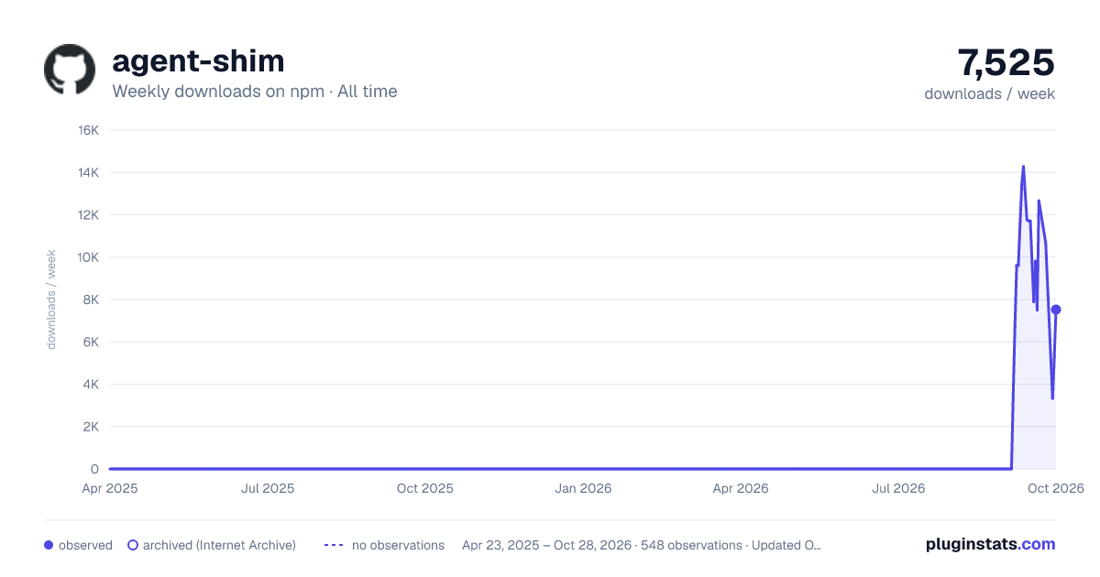The height and width of the screenshot is (577, 1100).
Task: Click the Jul 2026 x-axis label
Action: point(898,488)
